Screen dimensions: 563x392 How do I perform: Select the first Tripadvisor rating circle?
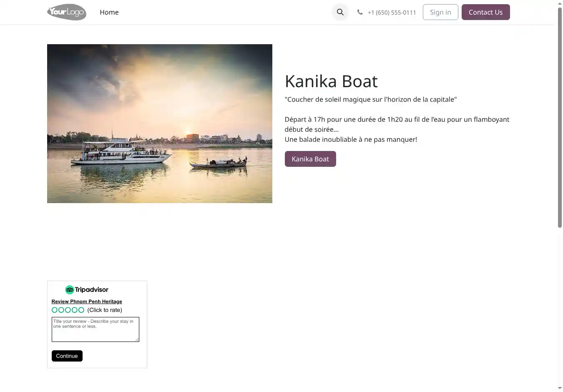click(x=55, y=310)
